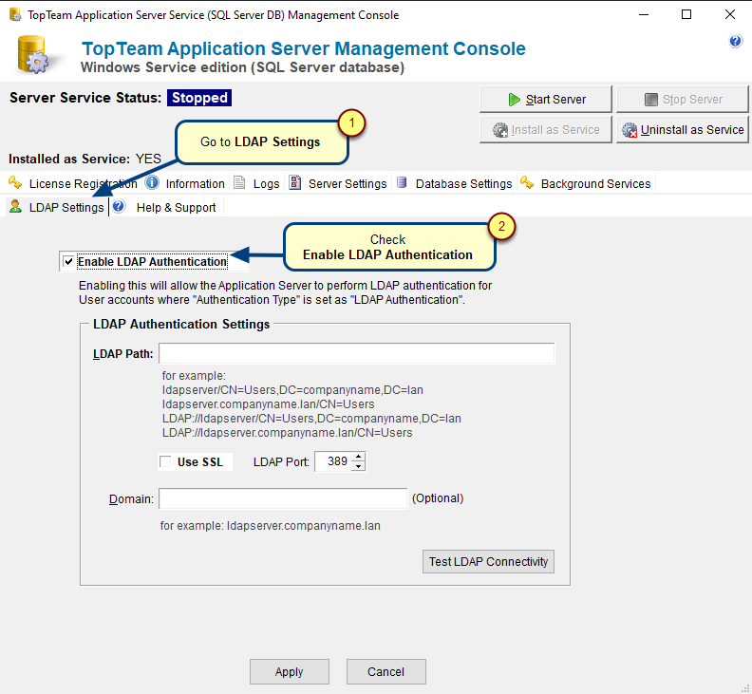752x694 pixels.
Task: Click the Cancel button
Action: tap(386, 671)
